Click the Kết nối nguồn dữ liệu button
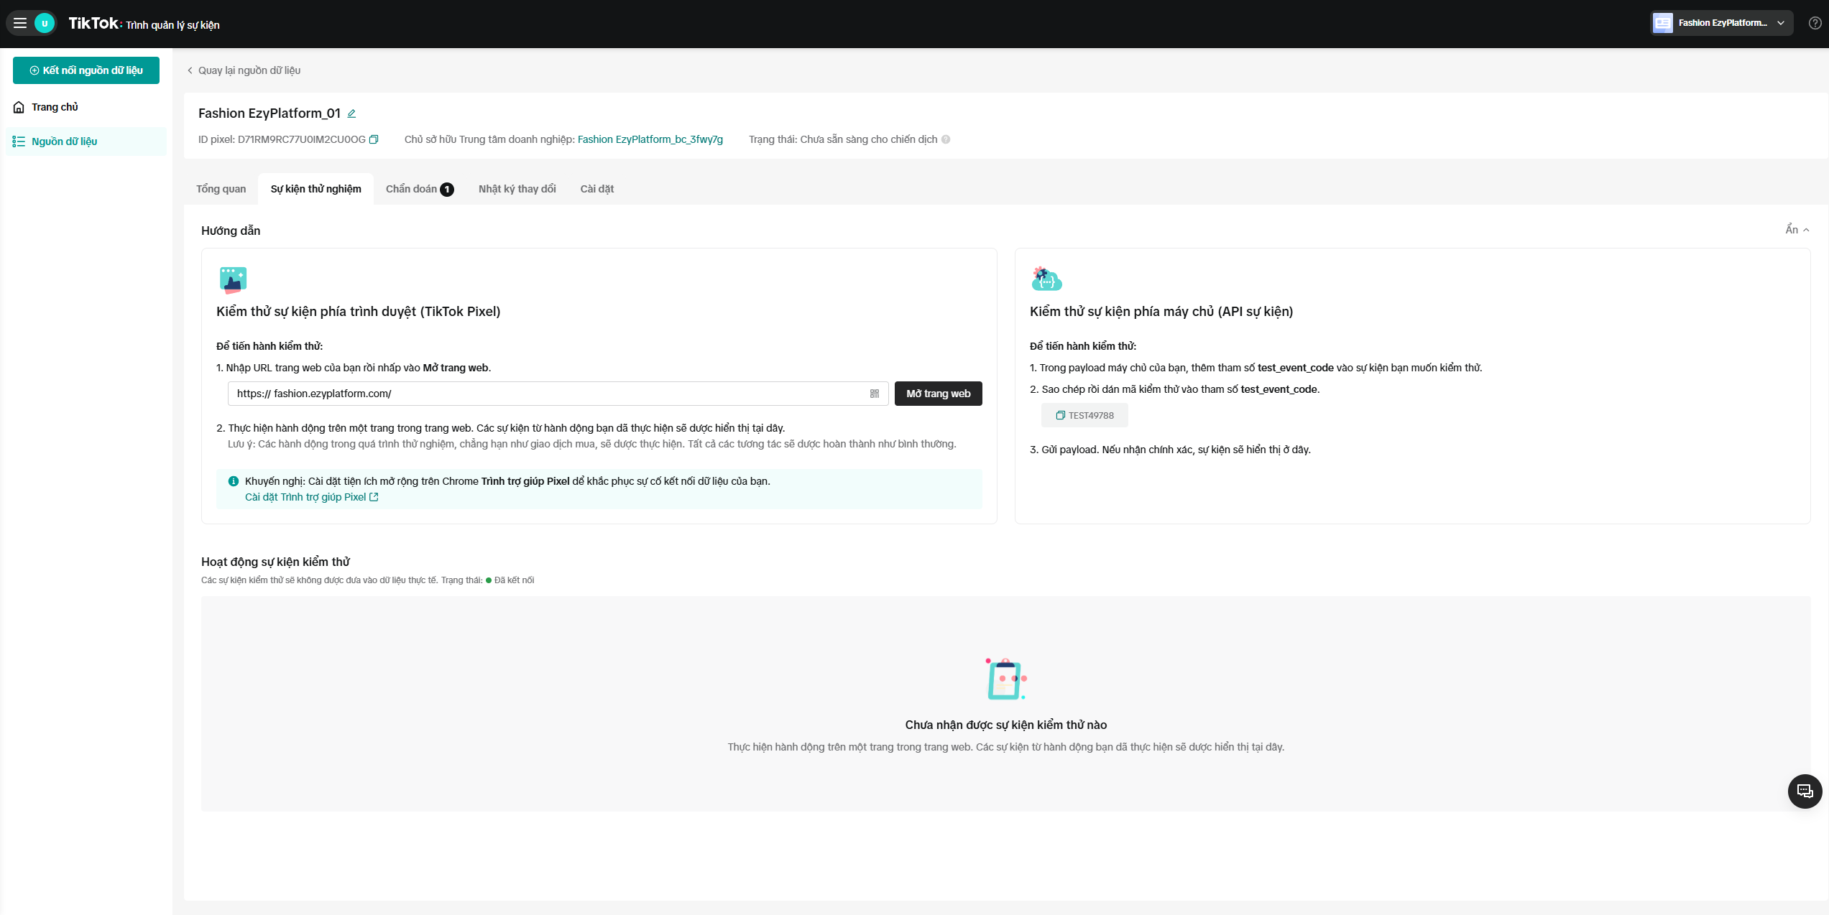This screenshot has height=915, width=1829. pos(86,70)
